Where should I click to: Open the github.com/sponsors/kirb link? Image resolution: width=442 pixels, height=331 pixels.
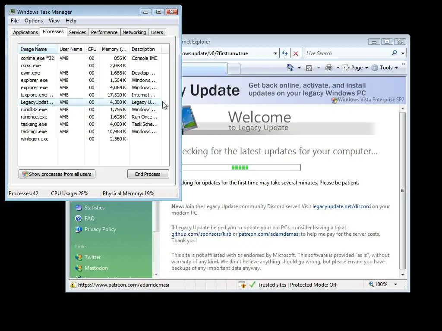coord(201,234)
